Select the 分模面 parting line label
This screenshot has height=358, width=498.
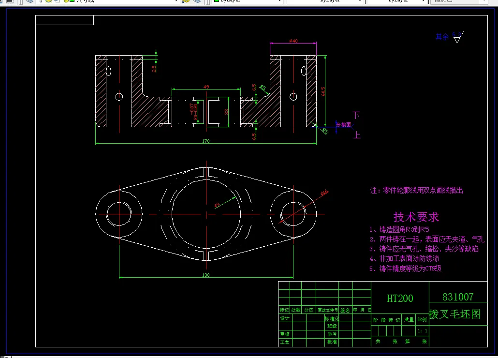click(343, 124)
